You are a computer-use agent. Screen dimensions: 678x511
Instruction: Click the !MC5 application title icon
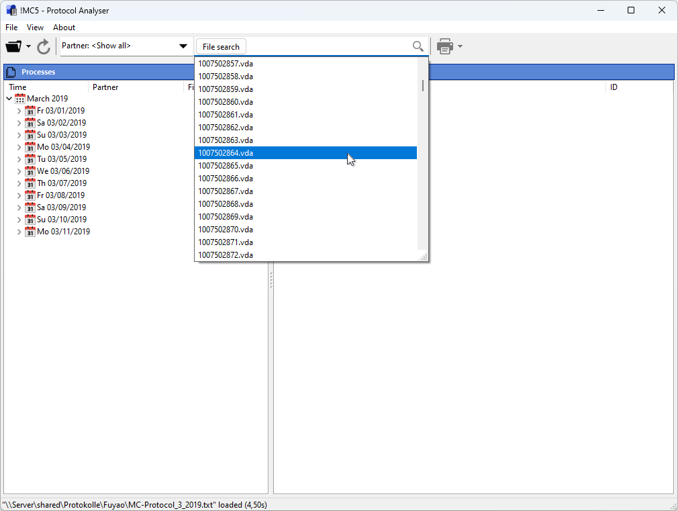coord(11,10)
